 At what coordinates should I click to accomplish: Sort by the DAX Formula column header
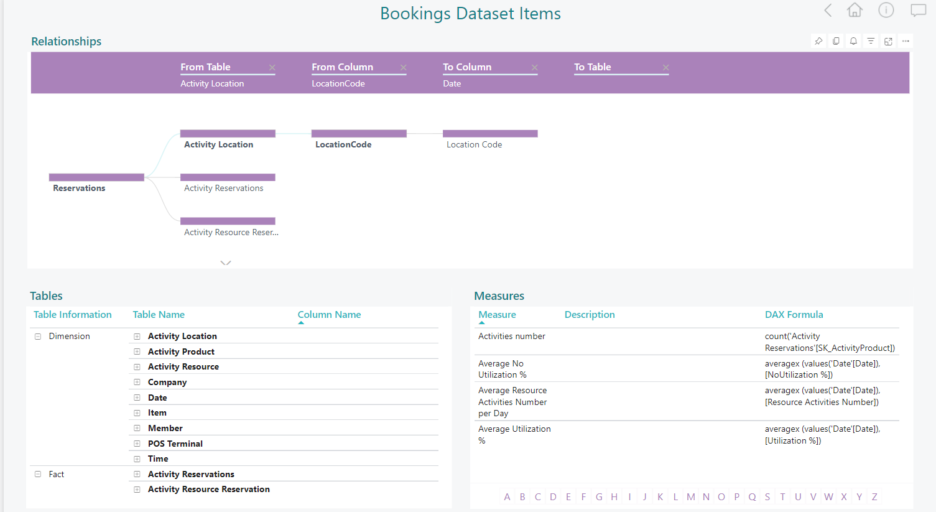click(x=794, y=315)
